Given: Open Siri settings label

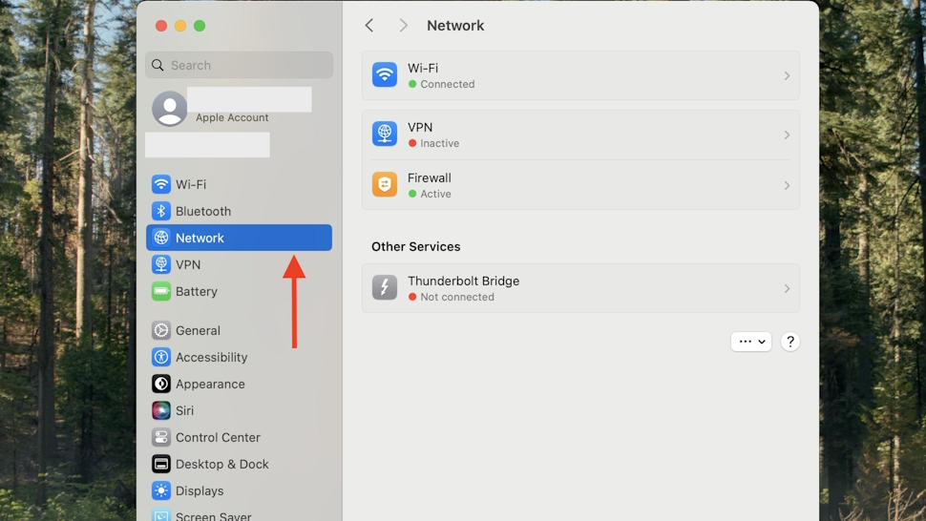Looking at the screenshot, I should coord(184,410).
